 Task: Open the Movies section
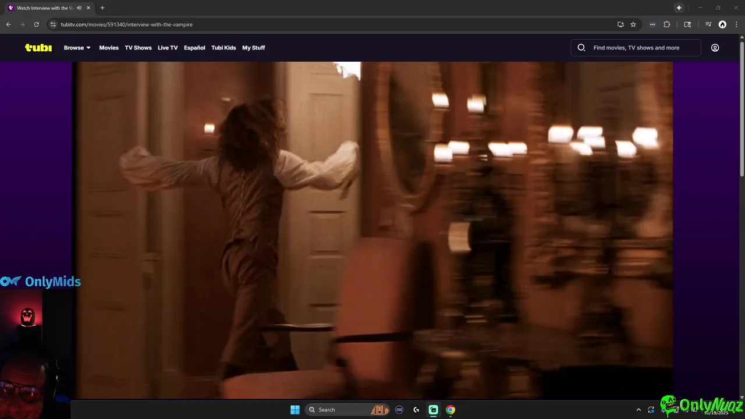pos(109,48)
